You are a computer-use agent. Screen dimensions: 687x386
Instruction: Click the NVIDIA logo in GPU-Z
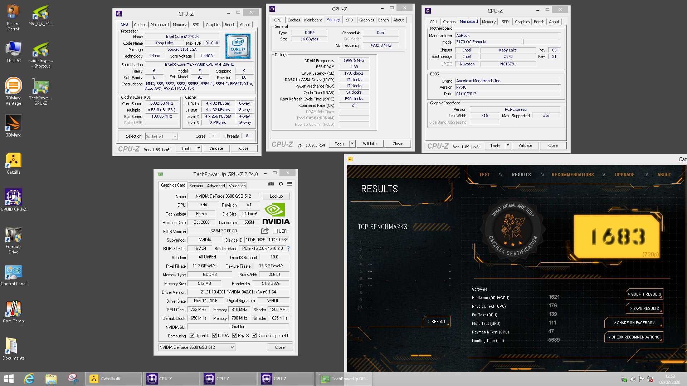click(276, 213)
